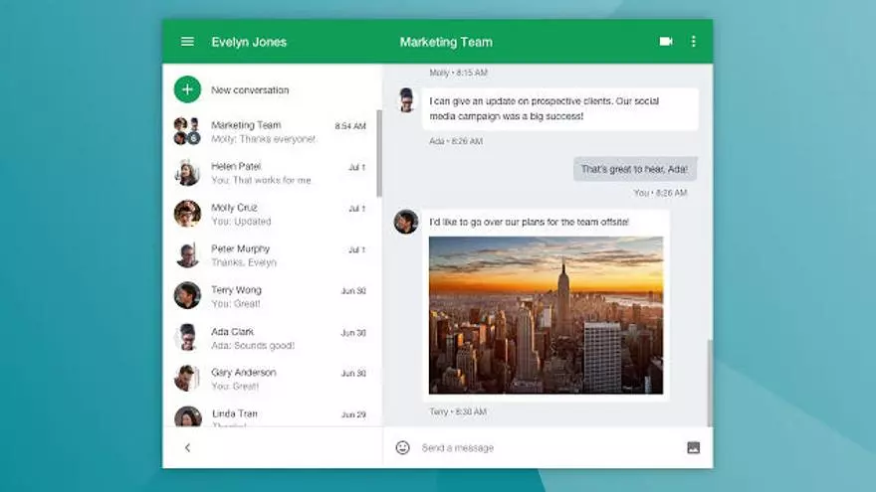Click the back arrow chevron
Viewport: 876px width, 492px height.
(x=187, y=447)
